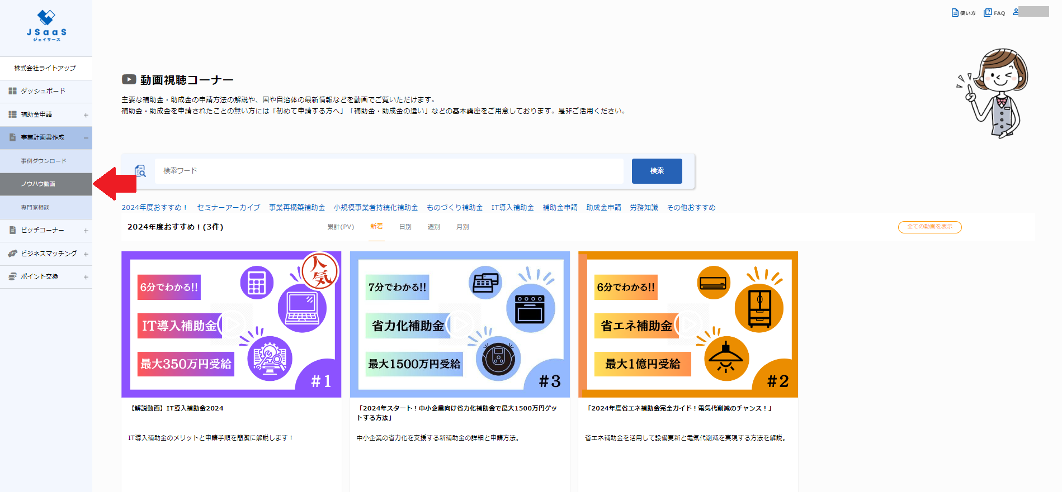Click the 検索 button
This screenshot has height=492, width=1062.
[x=657, y=171]
